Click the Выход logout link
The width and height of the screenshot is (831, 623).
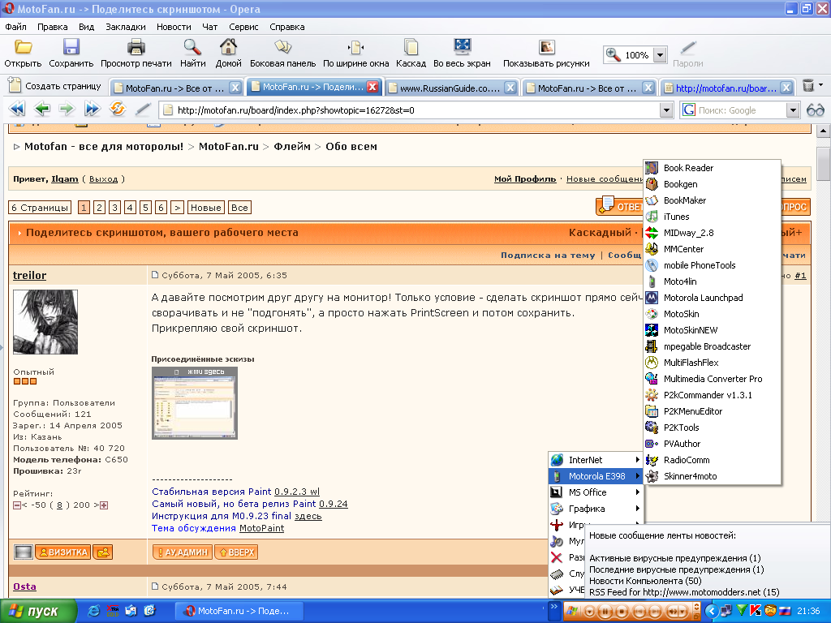[103, 179]
